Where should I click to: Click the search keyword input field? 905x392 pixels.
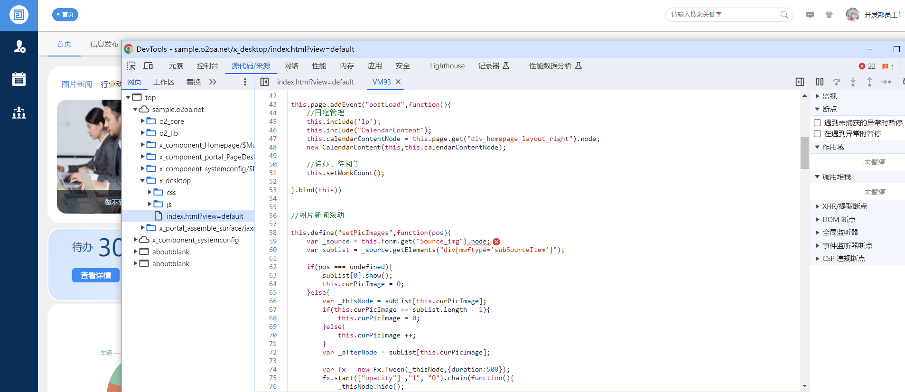[723, 15]
